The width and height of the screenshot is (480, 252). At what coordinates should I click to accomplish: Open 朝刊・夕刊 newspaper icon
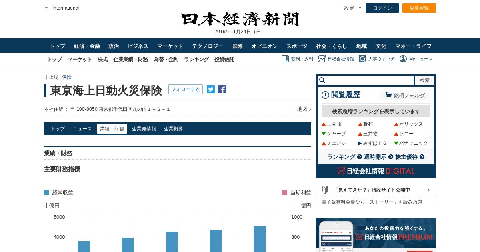285,59
